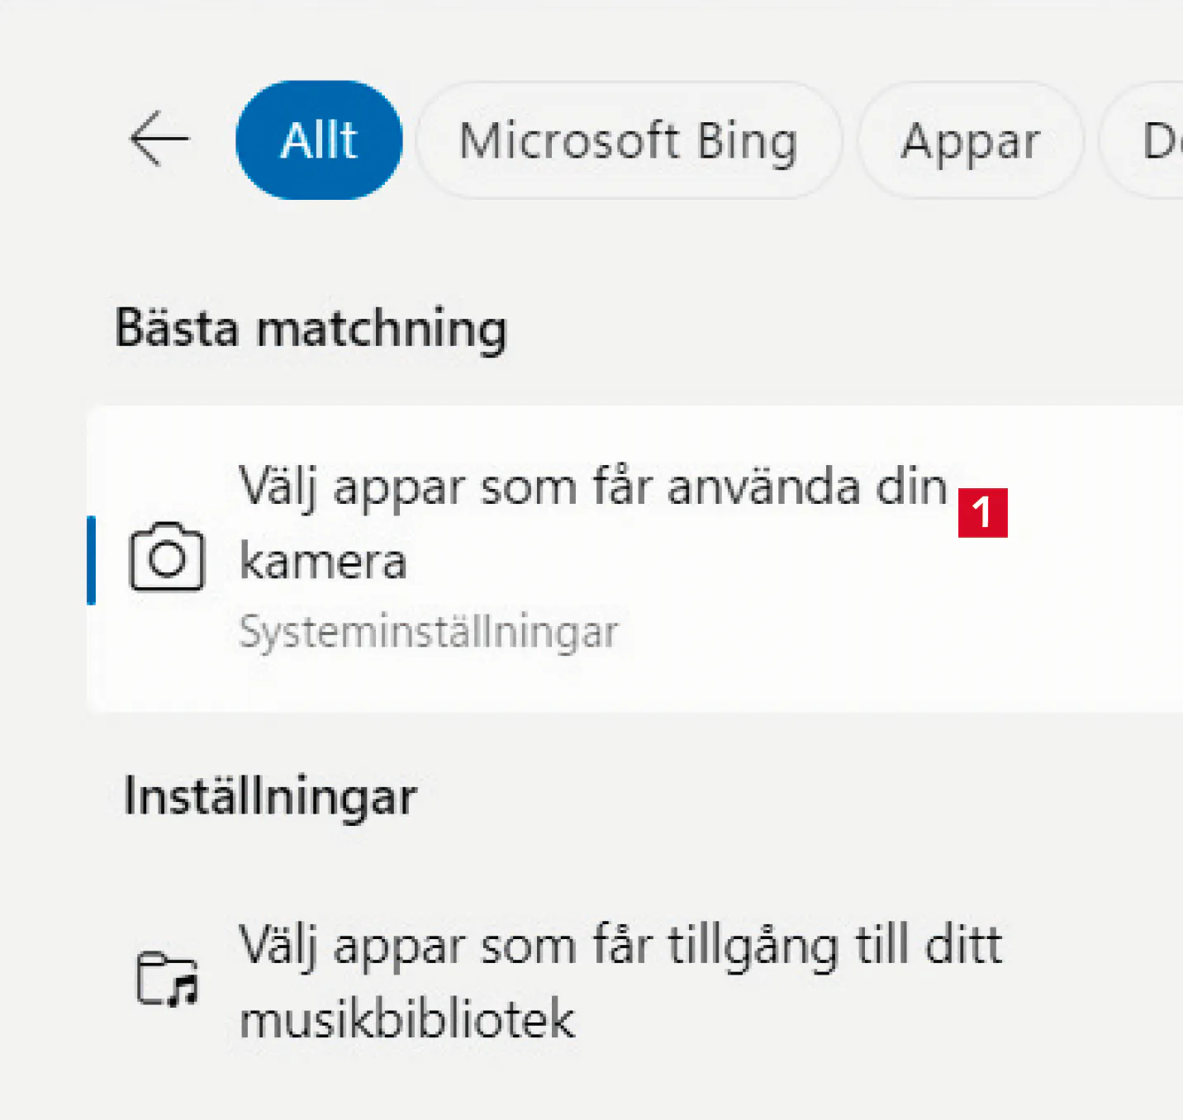Screen dimensions: 1183x1120
Task: Click the music folder icon
Action: coord(167,980)
